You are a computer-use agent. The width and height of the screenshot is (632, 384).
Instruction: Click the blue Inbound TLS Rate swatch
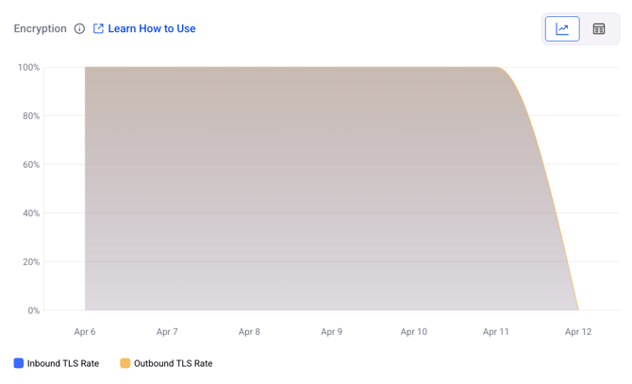(x=19, y=363)
